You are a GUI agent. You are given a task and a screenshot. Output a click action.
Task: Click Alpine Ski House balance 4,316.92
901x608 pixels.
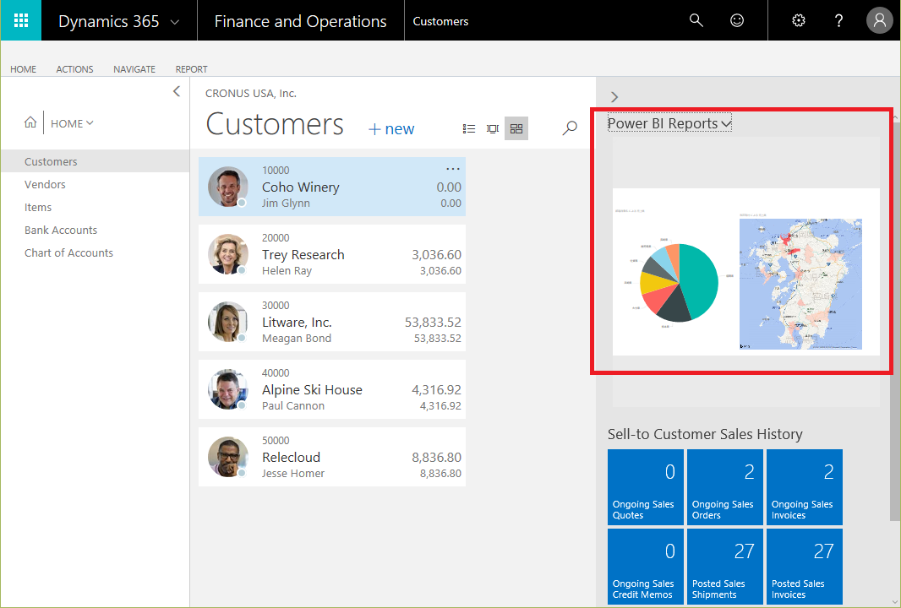[437, 390]
